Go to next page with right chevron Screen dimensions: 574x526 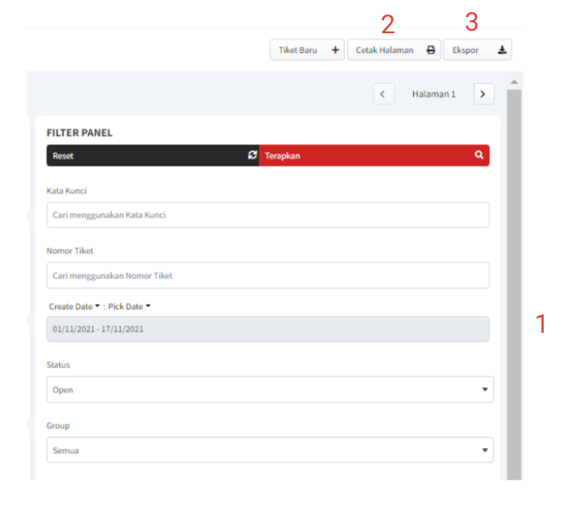(484, 94)
